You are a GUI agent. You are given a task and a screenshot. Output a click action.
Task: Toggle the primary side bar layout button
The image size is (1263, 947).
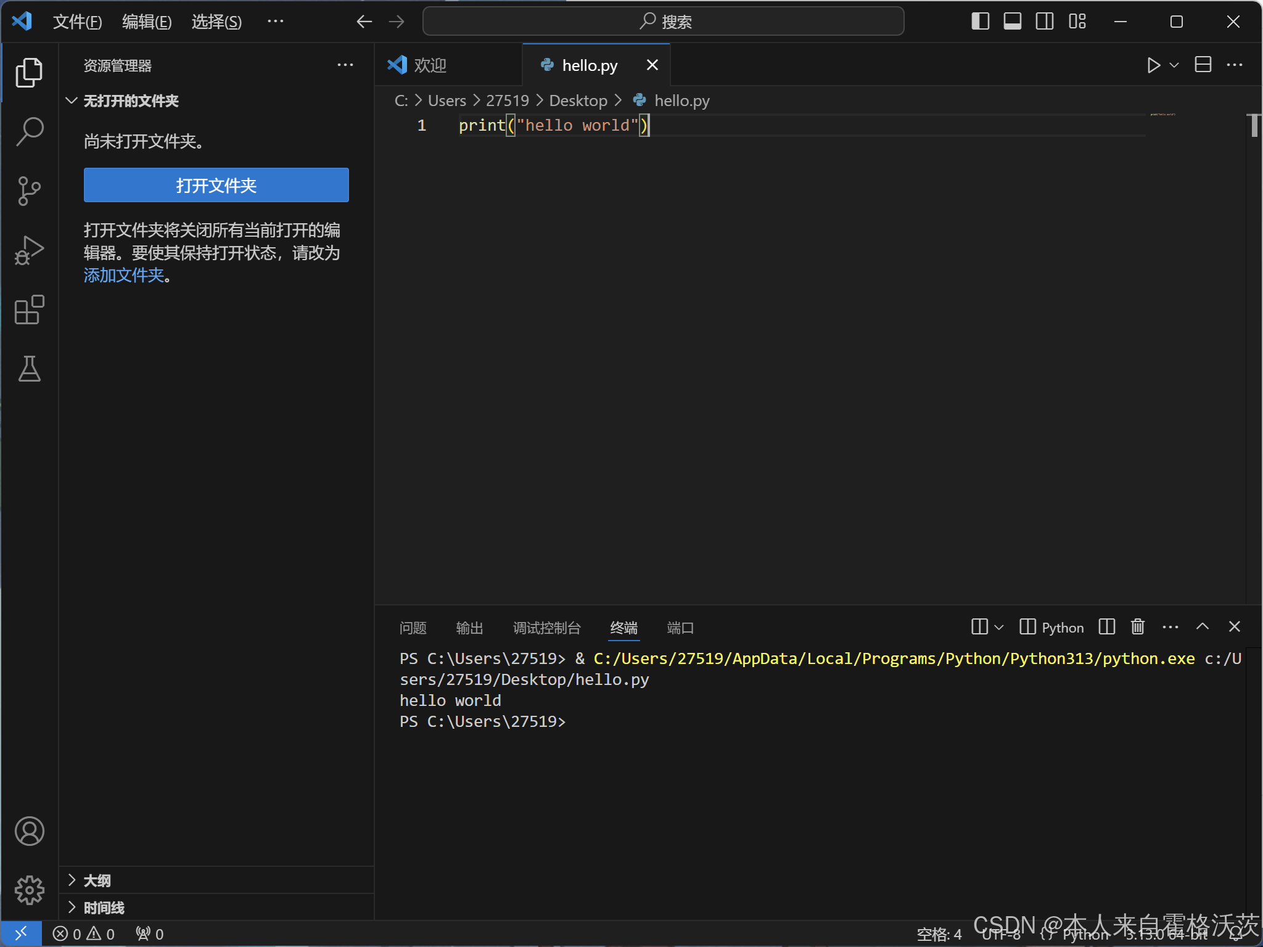[x=980, y=22]
